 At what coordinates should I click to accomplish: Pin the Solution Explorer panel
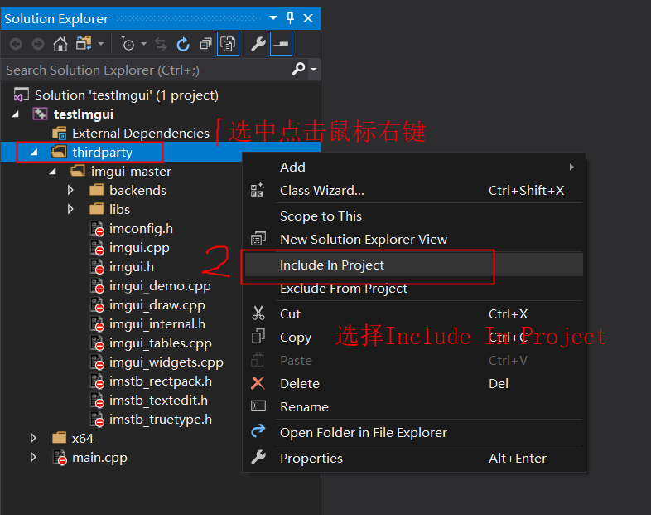point(290,18)
